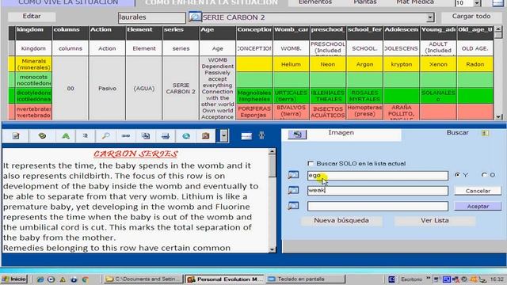Switch to 'COMO VIVE LA SITUACION' tab
The height and width of the screenshot is (285, 507).
pyautogui.click(x=68, y=2)
